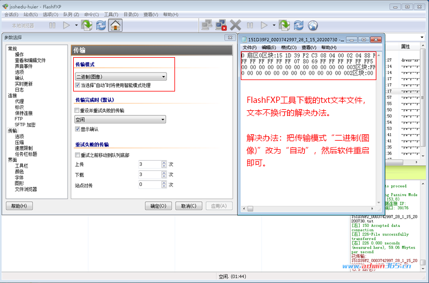
Task: Select 连接 in the options tree
Action: point(13,95)
